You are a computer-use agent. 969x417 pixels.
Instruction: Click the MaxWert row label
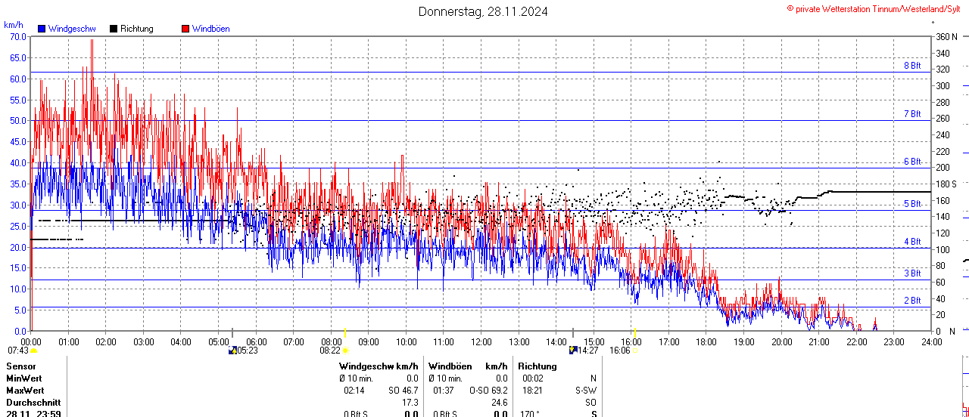[24, 391]
